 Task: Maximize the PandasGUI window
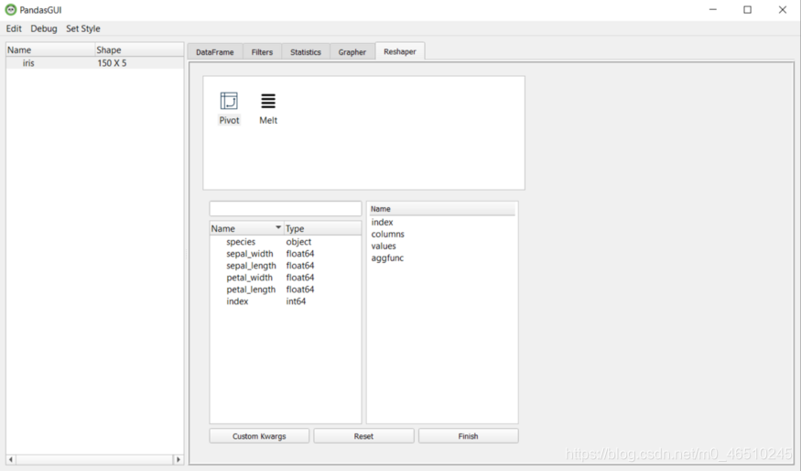(747, 10)
